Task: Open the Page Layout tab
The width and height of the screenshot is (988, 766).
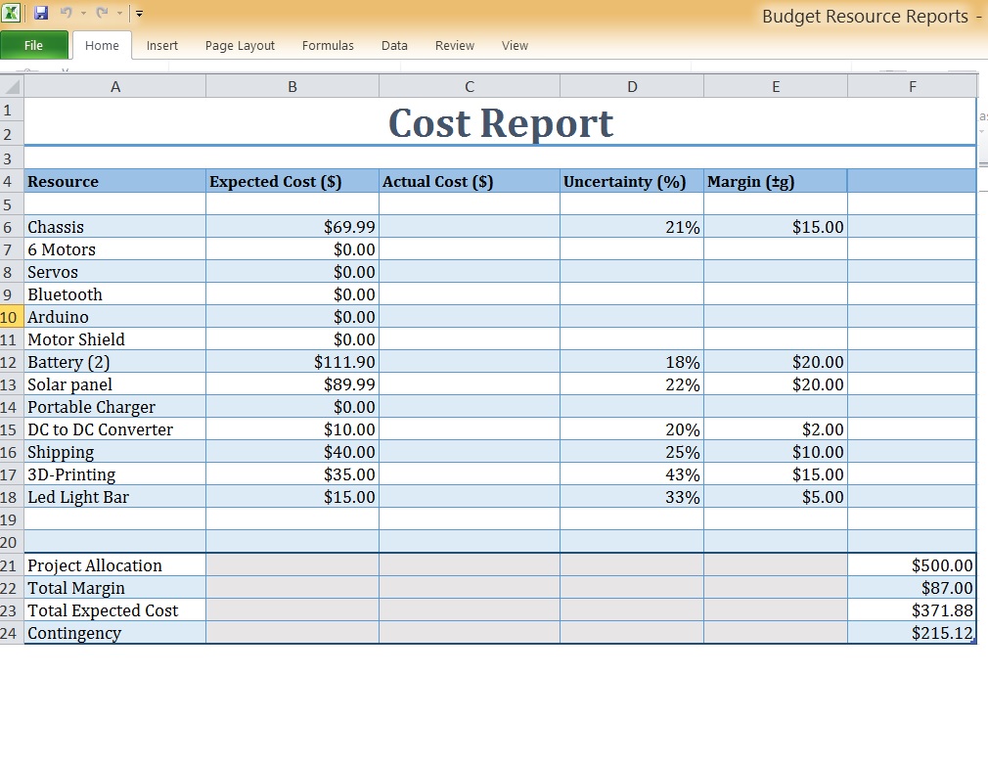Action: tap(240, 45)
